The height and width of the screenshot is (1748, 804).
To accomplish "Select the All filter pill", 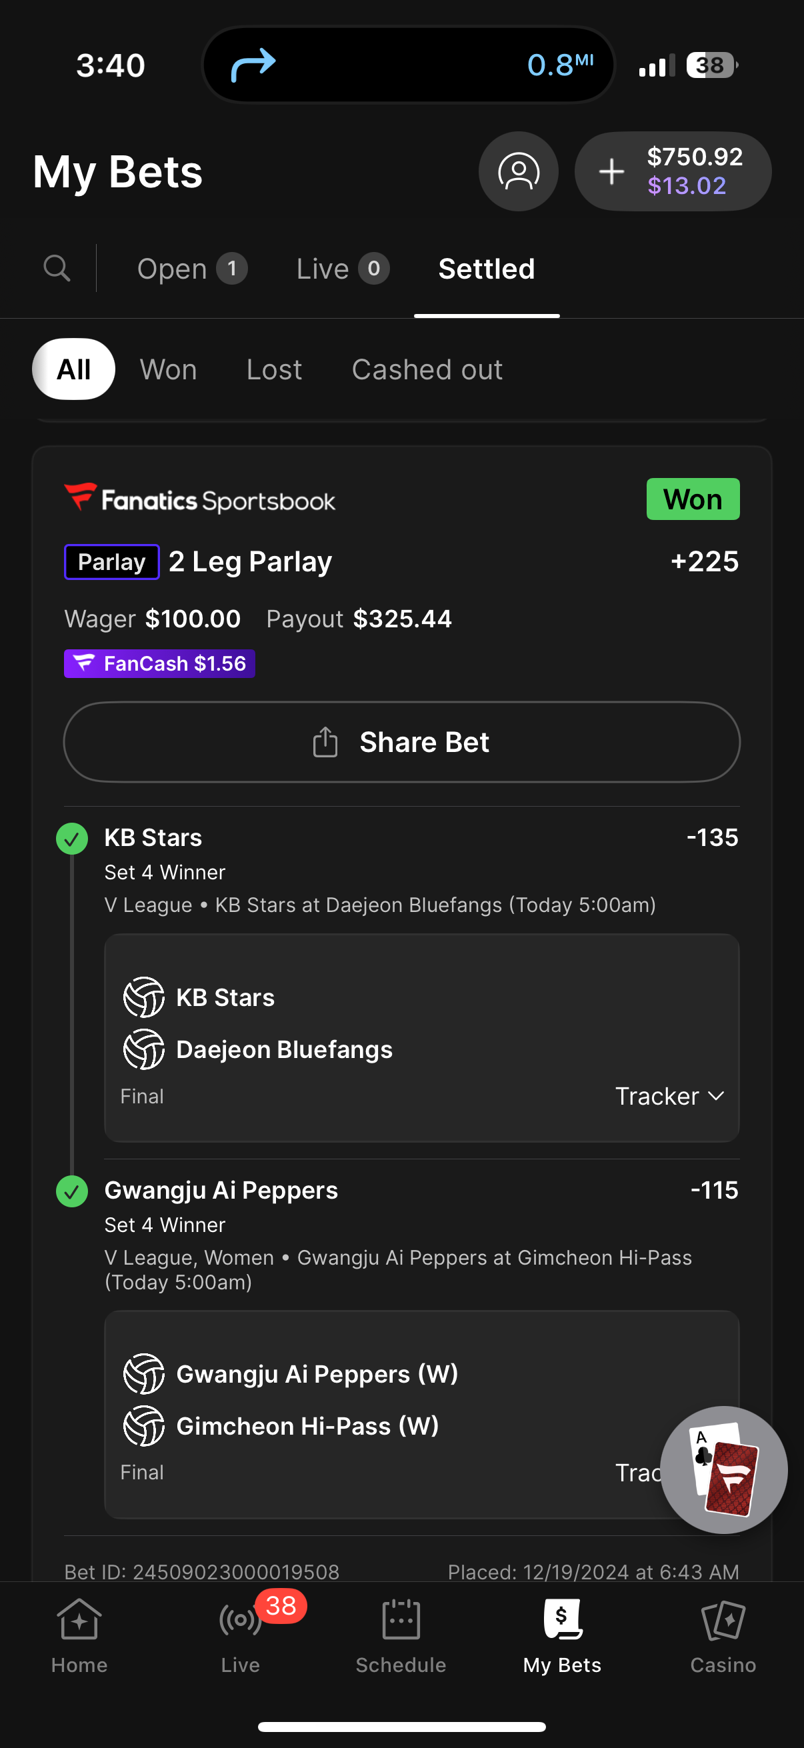I will [73, 369].
